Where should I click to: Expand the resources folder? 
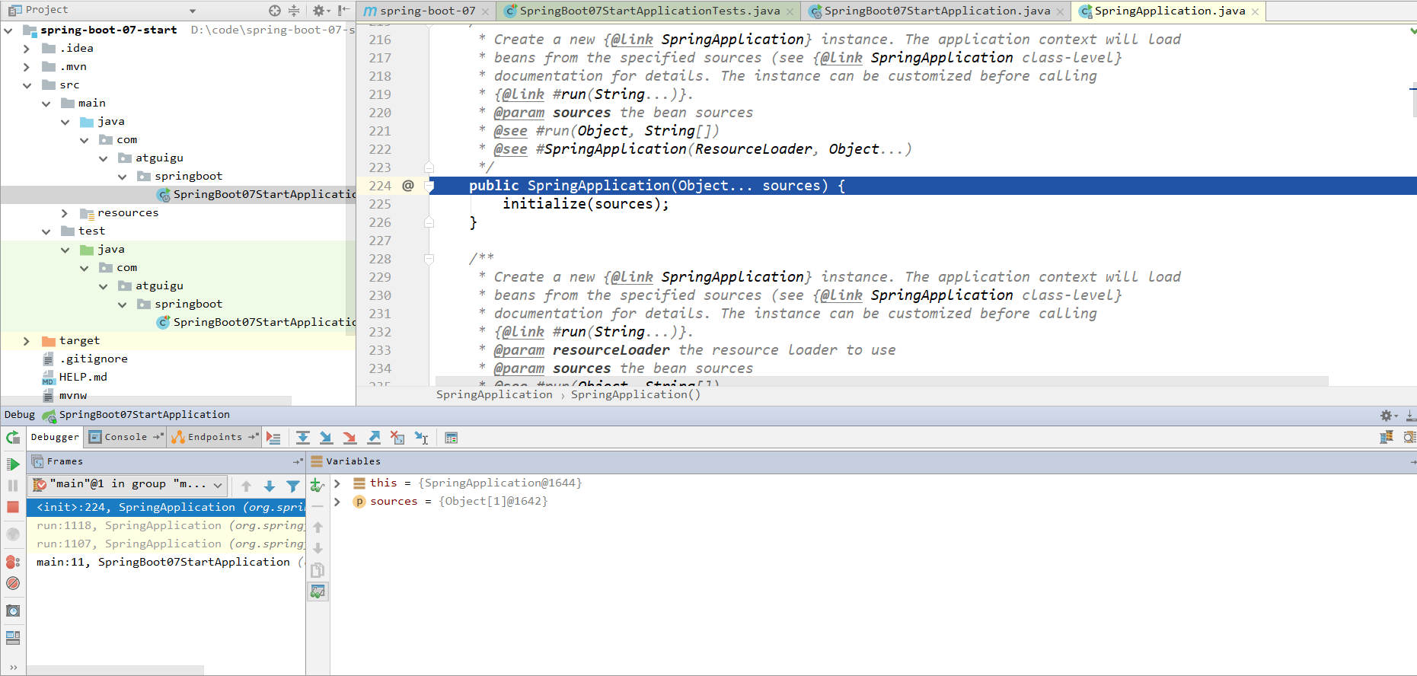(x=65, y=213)
